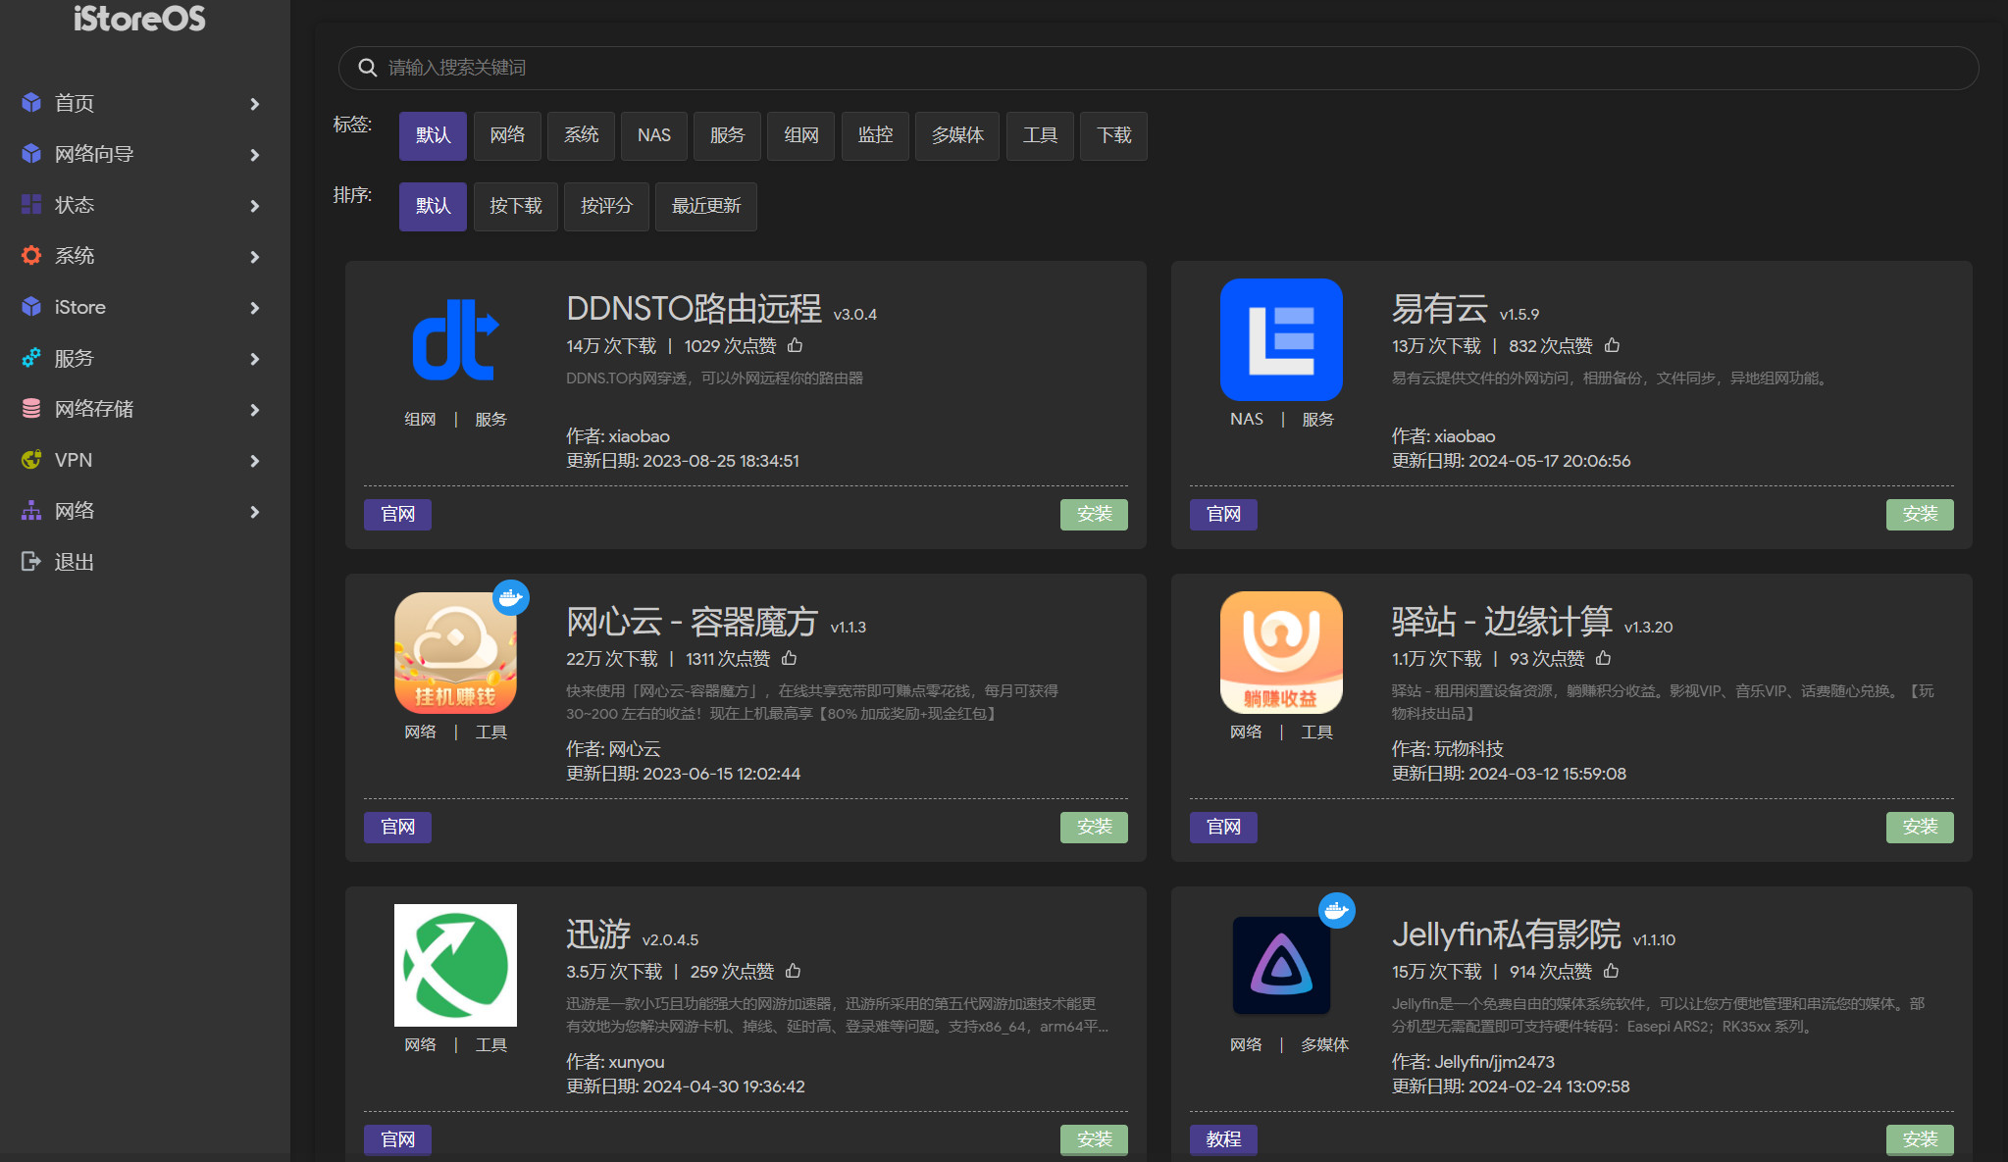Filter apps by 网络 tag
The width and height of the screenshot is (2008, 1162).
click(507, 135)
